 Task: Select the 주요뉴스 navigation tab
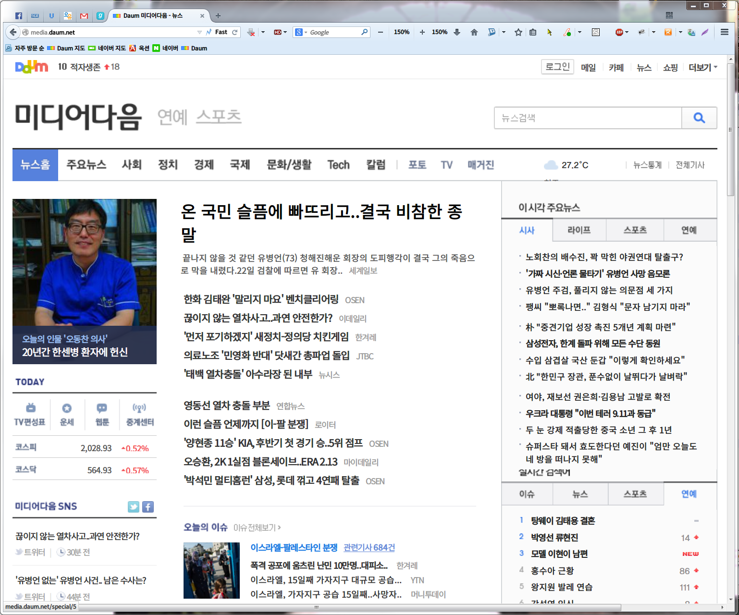(86, 165)
